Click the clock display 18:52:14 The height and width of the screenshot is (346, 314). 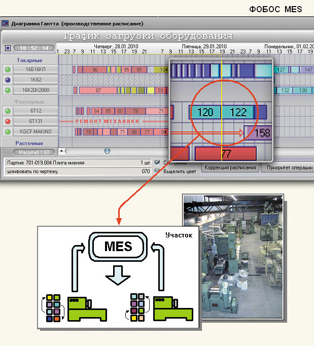click(x=34, y=48)
